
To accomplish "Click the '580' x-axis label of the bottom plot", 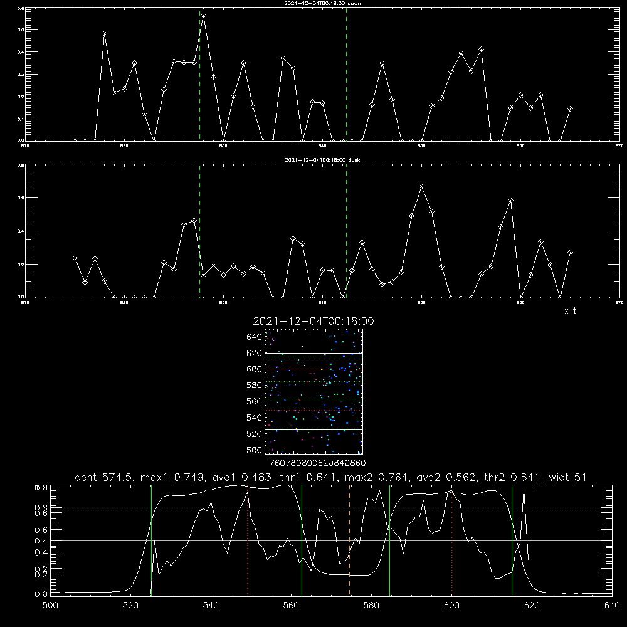I will (371, 606).
